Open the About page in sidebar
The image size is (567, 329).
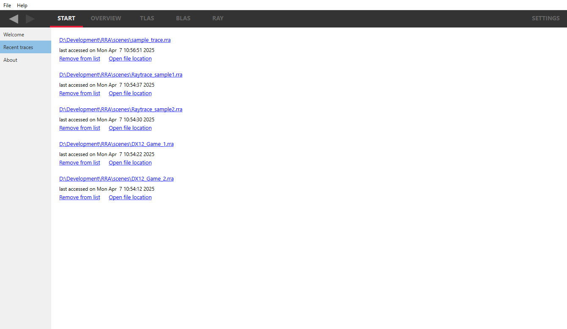point(11,60)
